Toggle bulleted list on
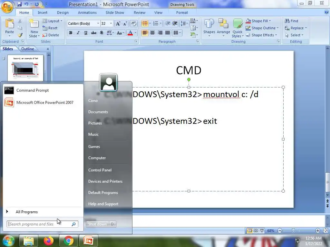 tap(145, 23)
